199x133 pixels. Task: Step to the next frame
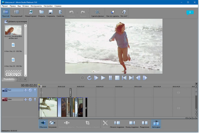145,78
